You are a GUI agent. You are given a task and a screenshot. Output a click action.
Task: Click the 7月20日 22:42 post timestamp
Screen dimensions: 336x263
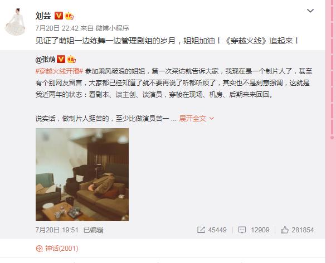click(57, 28)
